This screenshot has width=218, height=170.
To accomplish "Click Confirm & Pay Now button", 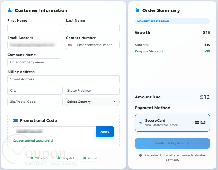I will pyautogui.click(x=172, y=143).
